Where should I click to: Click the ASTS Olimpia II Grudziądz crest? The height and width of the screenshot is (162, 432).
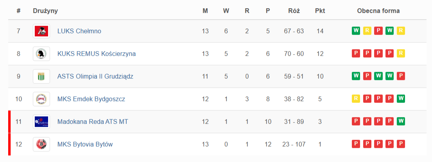41,77
